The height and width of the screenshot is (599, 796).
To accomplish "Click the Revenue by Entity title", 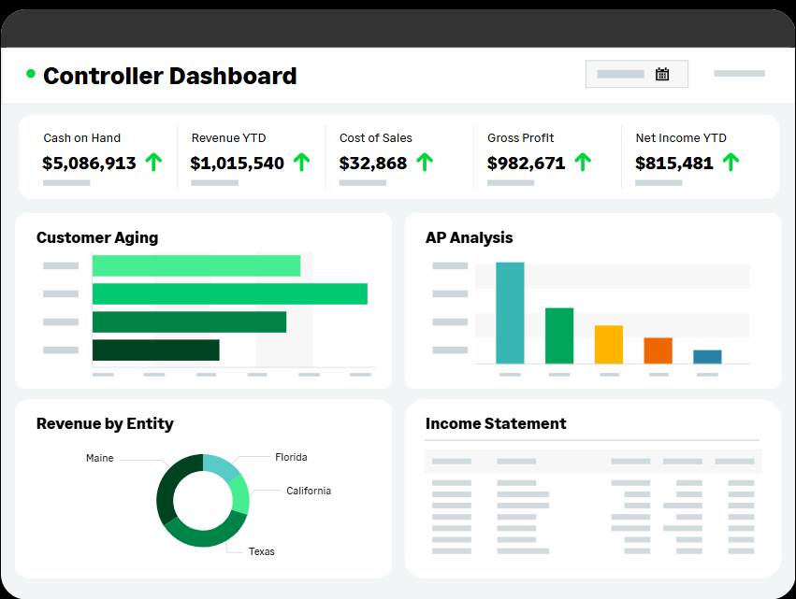I will [104, 423].
